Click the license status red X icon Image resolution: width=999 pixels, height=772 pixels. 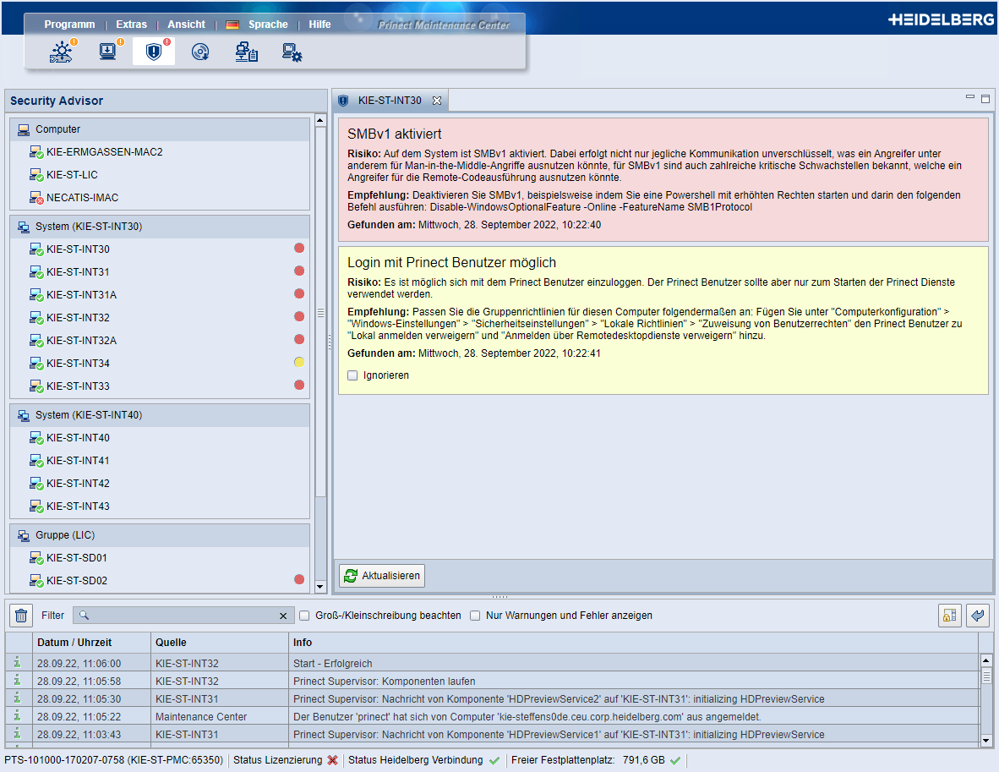[x=332, y=760]
